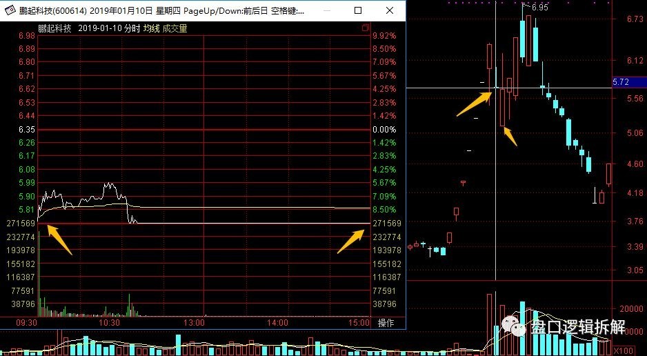The width and height of the screenshot is (647, 356).
Task: Click the 0.00% baseline percentage label
Action: pos(384,129)
